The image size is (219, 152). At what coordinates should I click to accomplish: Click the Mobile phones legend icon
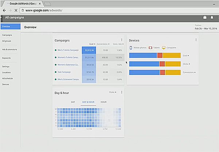[x=131, y=48]
